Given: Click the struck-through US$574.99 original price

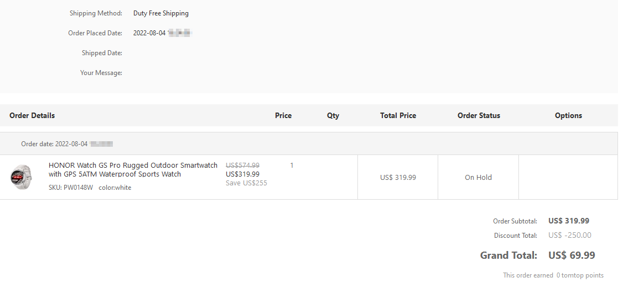Looking at the screenshot, I should coord(243,165).
